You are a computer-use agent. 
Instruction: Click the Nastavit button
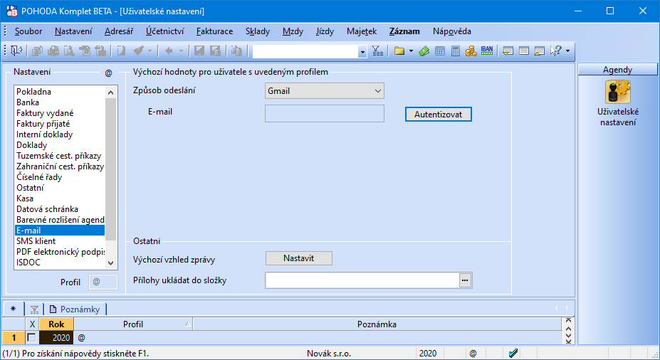pyautogui.click(x=299, y=258)
